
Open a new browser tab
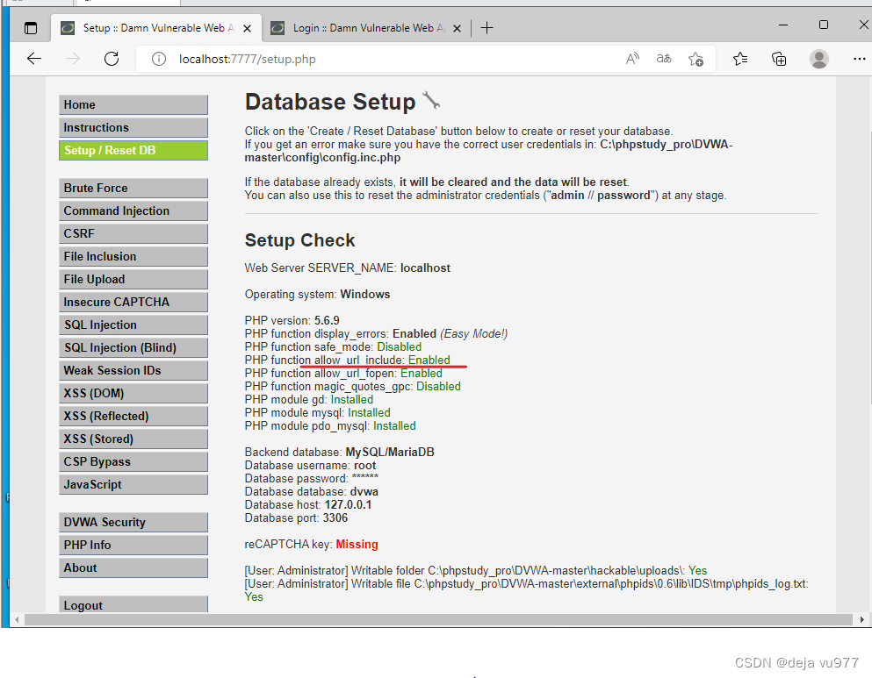pyautogui.click(x=486, y=28)
